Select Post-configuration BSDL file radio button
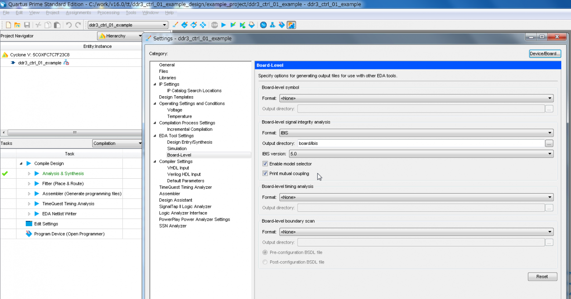 point(265,262)
